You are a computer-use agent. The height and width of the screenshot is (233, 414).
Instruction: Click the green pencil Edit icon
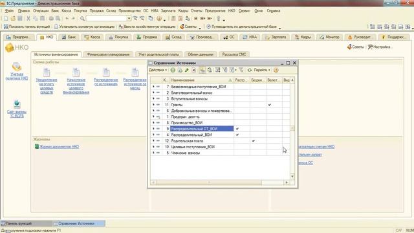(x=187, y=70)
